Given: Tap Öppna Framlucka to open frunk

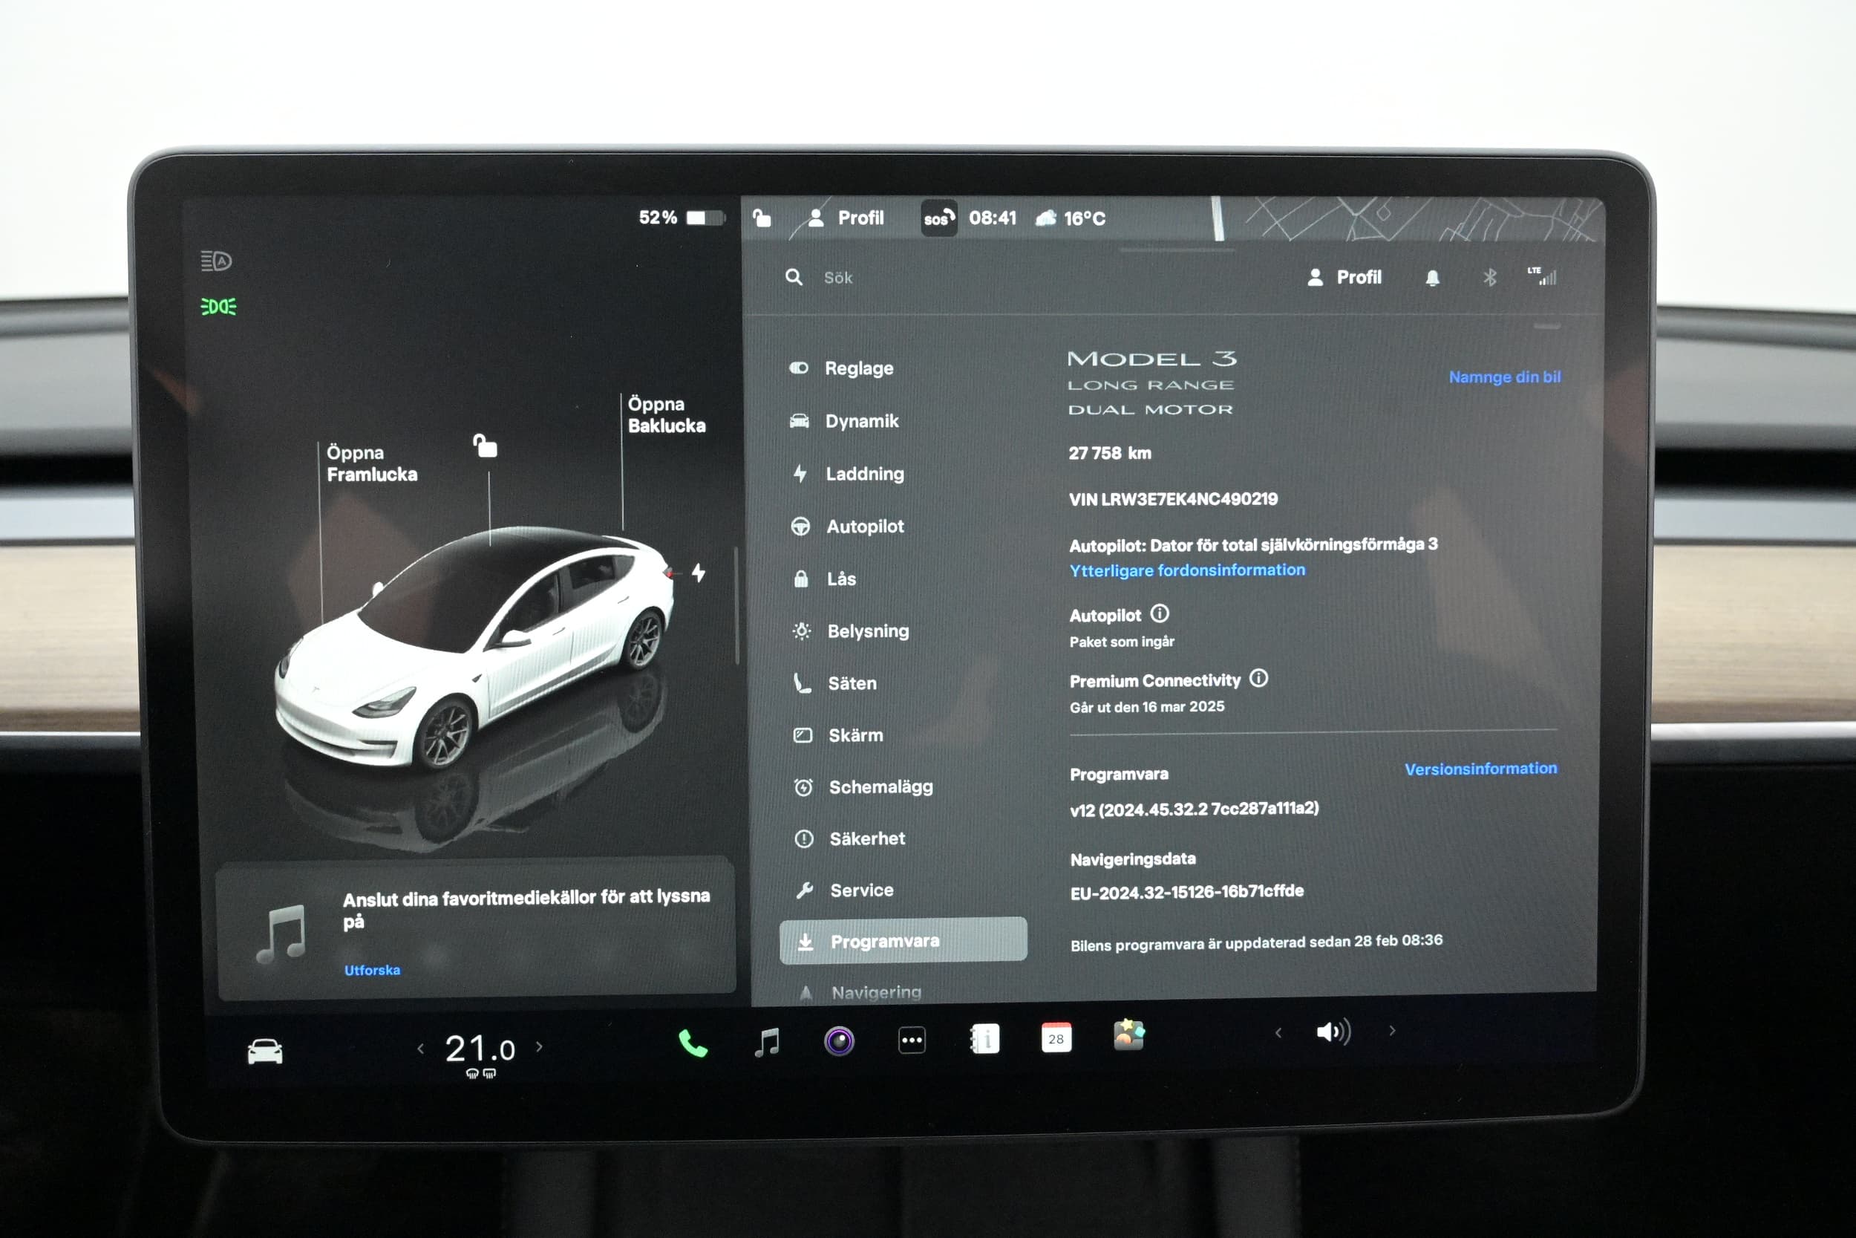Looking at the screenshot, I should click(x=372, y=463).
